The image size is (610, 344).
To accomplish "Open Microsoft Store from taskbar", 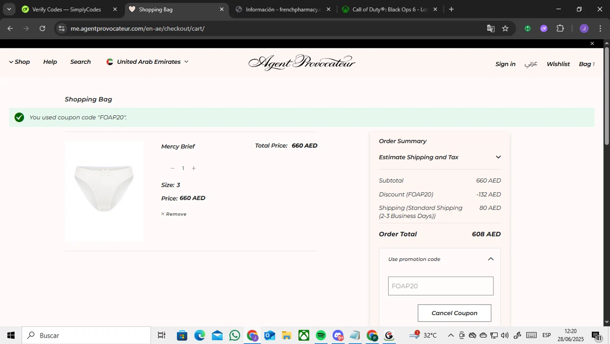I will click(182, 335).
